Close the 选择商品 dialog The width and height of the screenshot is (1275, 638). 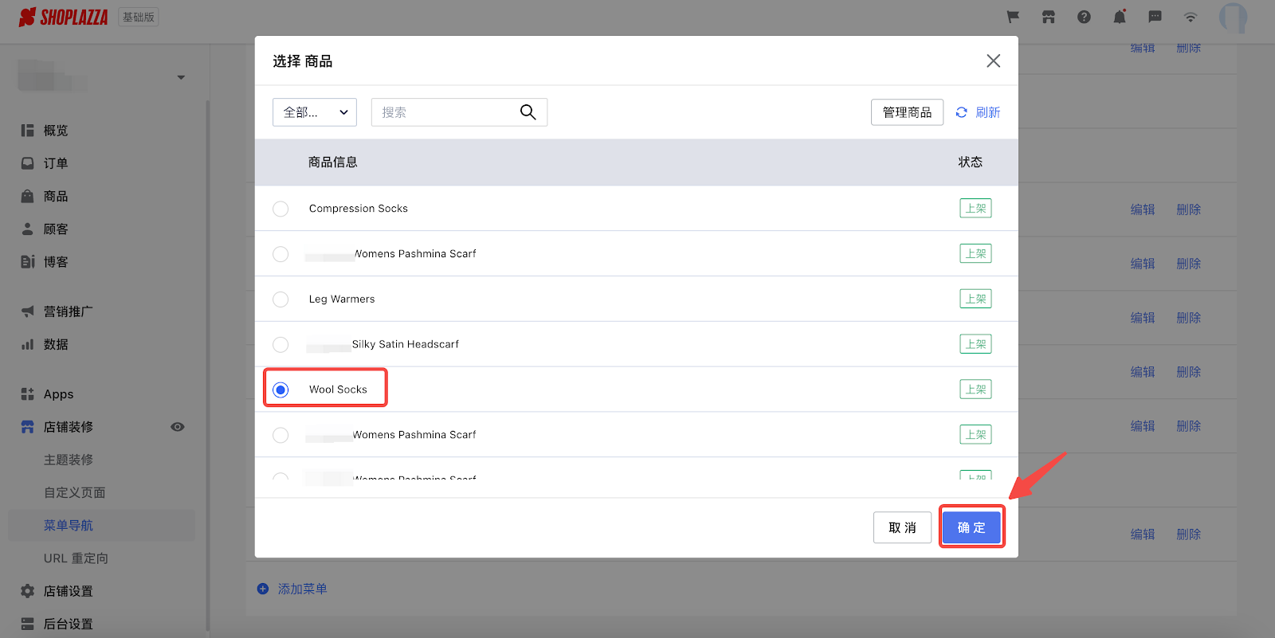click(x=993, y=61)
